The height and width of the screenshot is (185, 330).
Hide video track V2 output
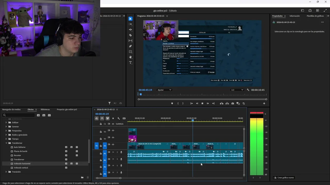[113, 138]
